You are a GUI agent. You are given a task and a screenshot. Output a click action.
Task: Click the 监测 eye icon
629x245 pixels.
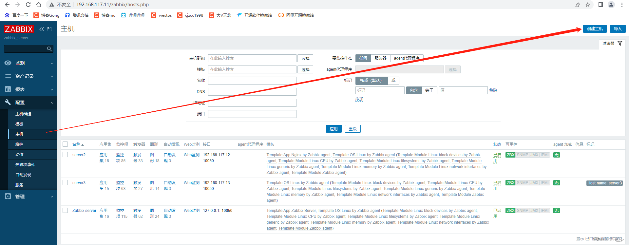8,63
